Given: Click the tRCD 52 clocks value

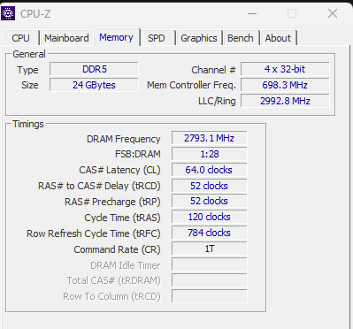Looking at the screenshot, I should tap(210, 186).
